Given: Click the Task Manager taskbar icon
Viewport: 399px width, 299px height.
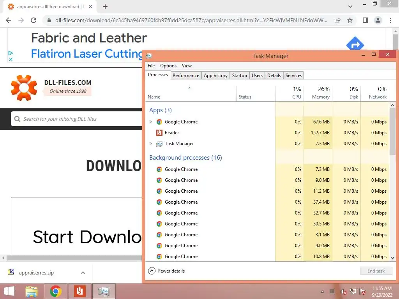Looking at the screenshot, I should click(x=104, y=291).
